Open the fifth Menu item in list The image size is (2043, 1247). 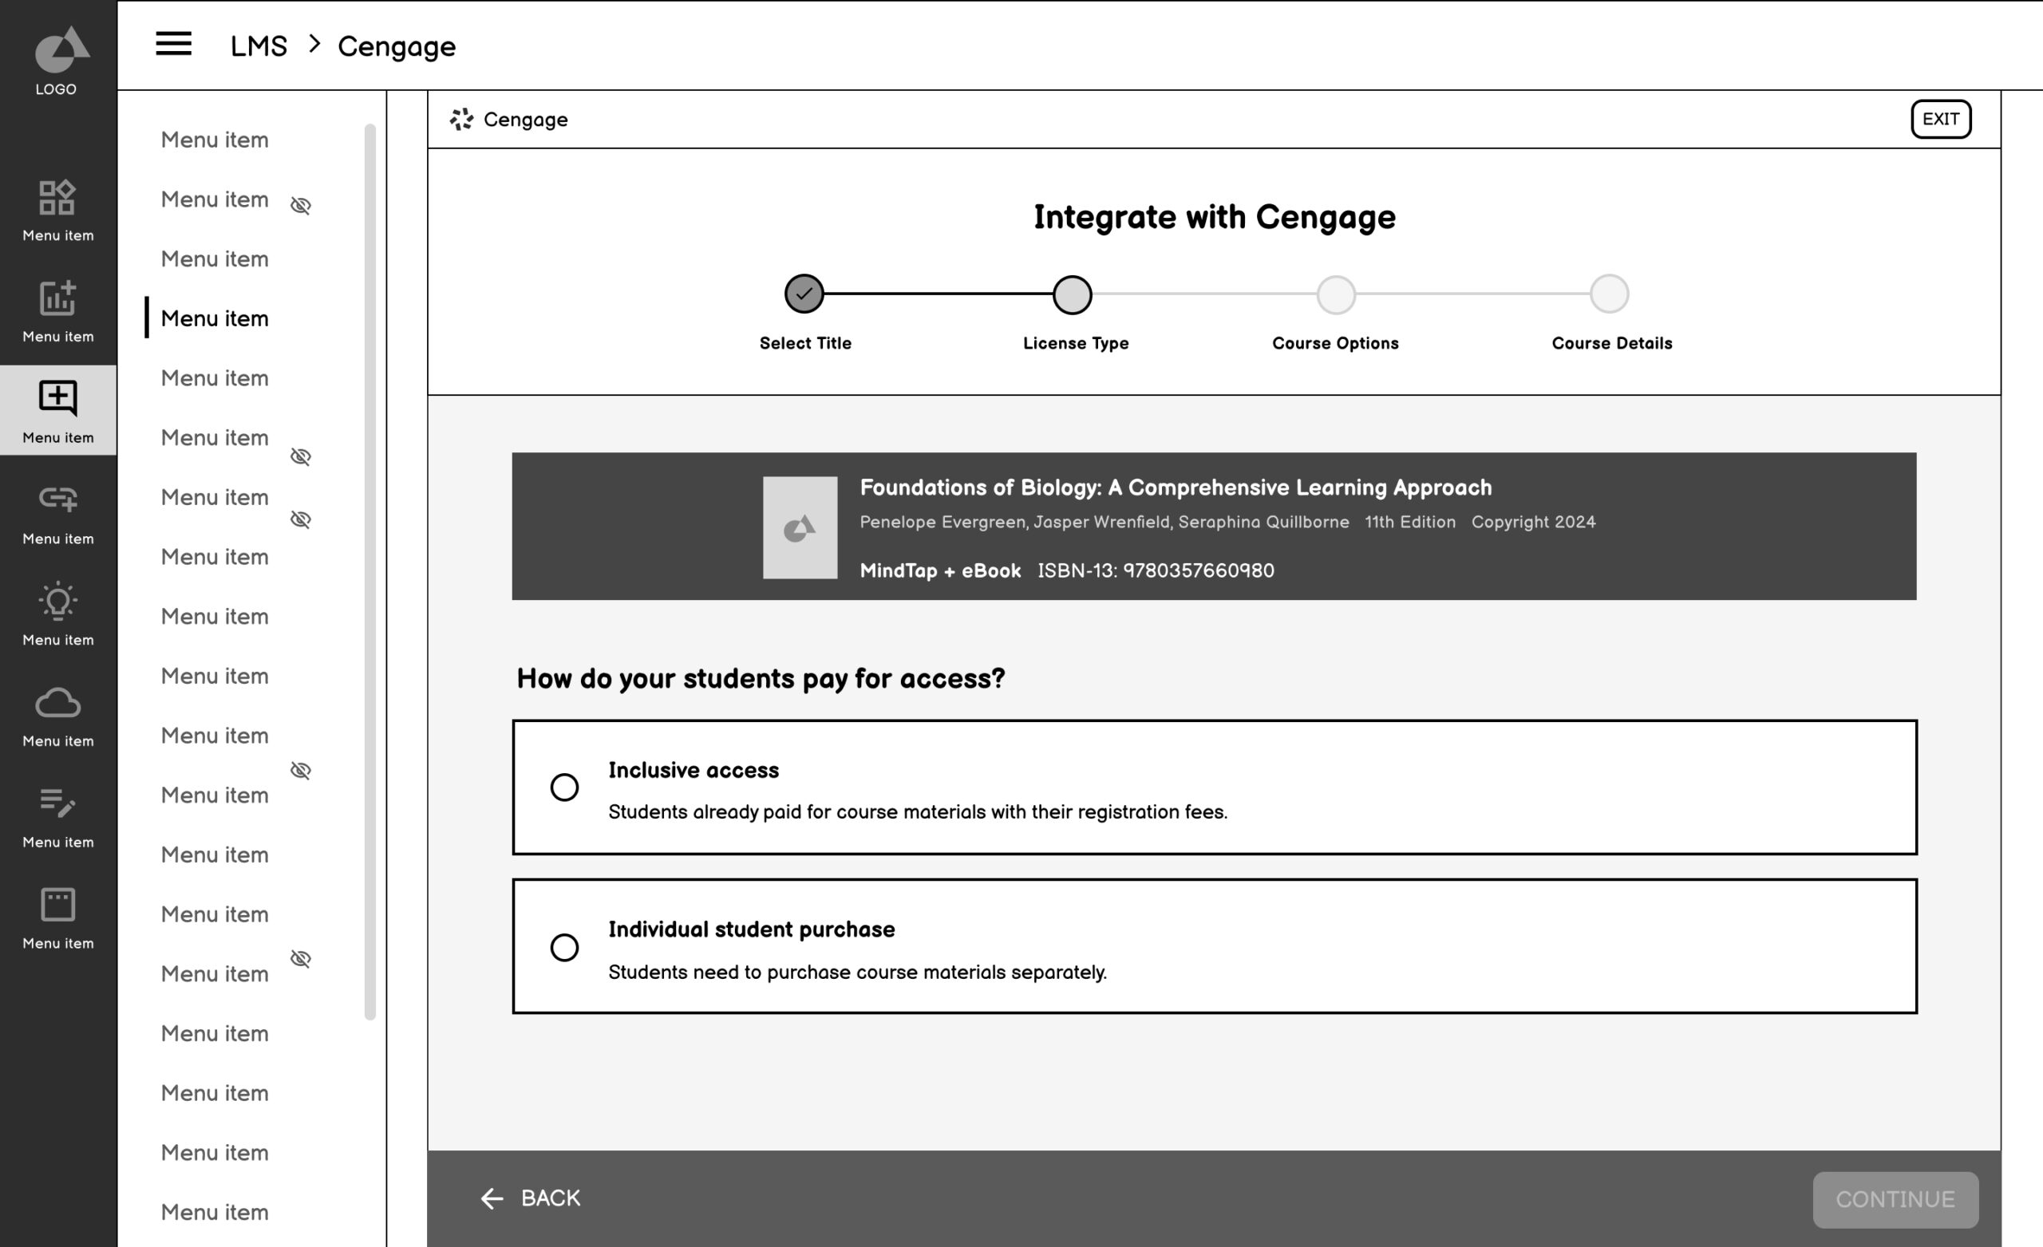(x=215, y=378)
